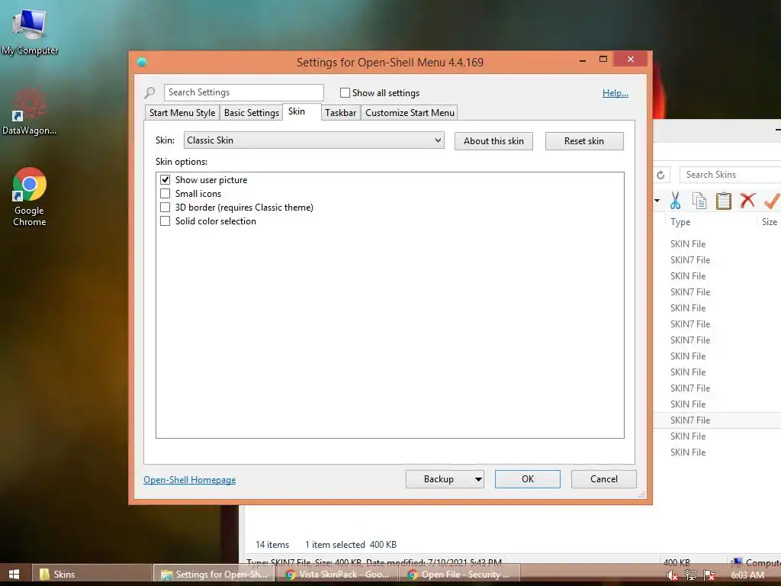The height and width of the screenshot is (586, 781).
Task: Click the Copy icon in the Skins window toolbar
Action: coord(699,201)
